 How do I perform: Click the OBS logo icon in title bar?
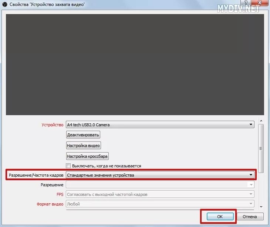5,4
